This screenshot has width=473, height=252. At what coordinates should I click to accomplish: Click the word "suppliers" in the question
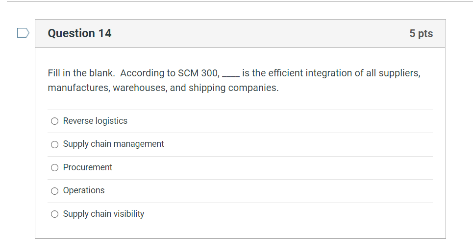398,73
